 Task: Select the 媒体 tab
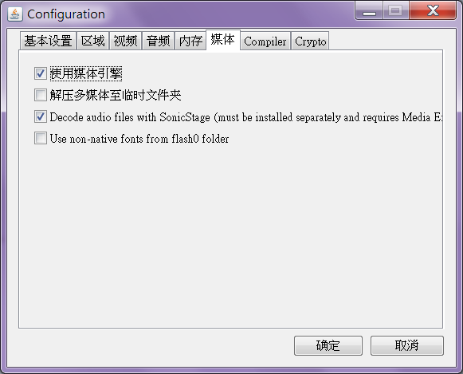[223, 40]
